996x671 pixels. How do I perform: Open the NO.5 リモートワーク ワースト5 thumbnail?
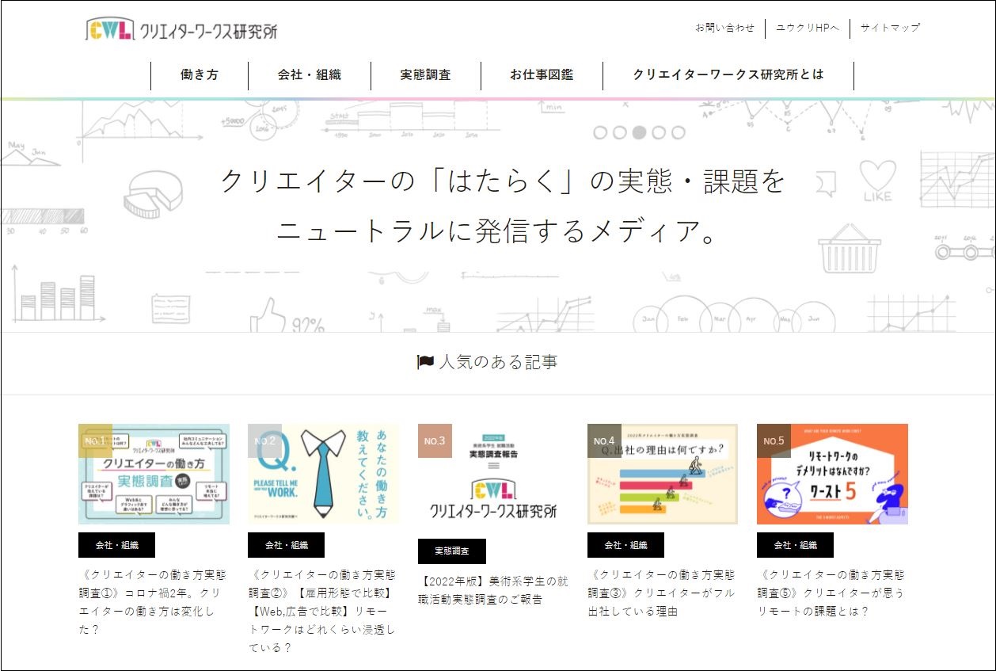(832, 474)
